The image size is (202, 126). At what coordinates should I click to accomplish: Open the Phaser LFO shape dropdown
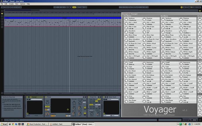click(84, 102)
